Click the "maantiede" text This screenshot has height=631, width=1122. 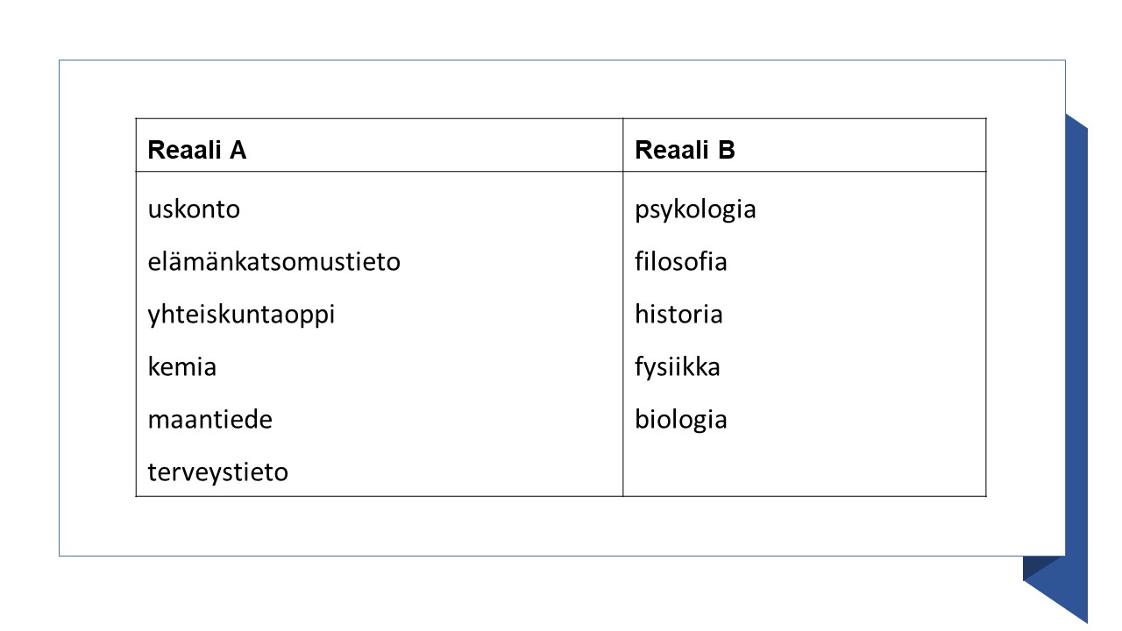209,419
